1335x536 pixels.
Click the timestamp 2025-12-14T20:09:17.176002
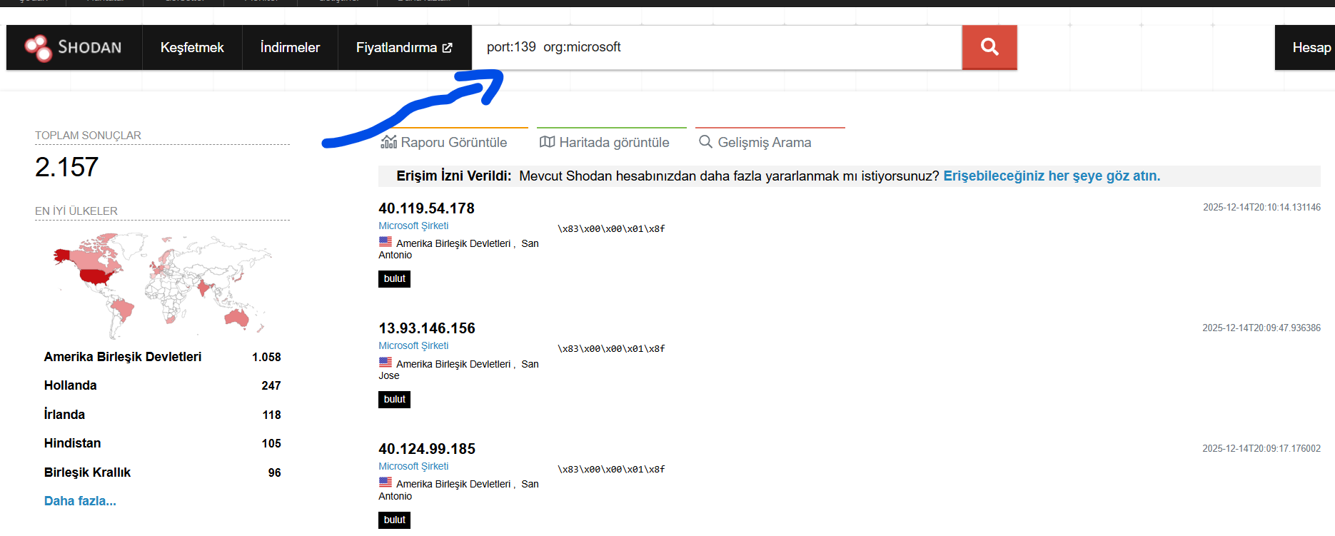tap(1261, 449)
